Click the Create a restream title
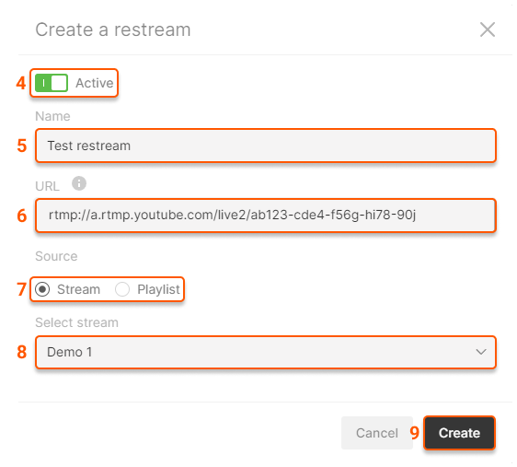Image resolution: width=517 pixels, height=467 pixels. [x=113, y=29]
